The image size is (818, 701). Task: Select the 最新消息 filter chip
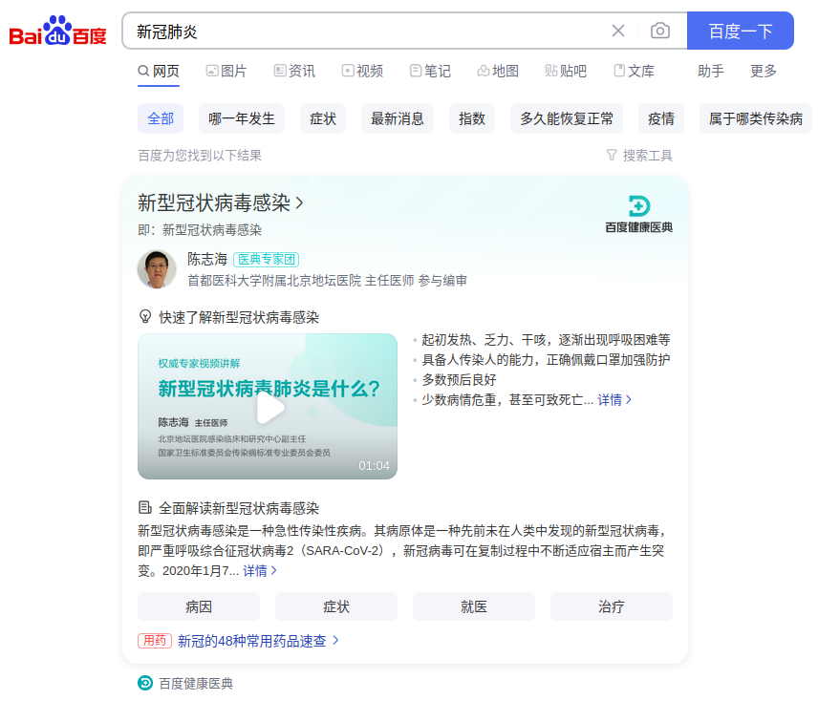397,118
